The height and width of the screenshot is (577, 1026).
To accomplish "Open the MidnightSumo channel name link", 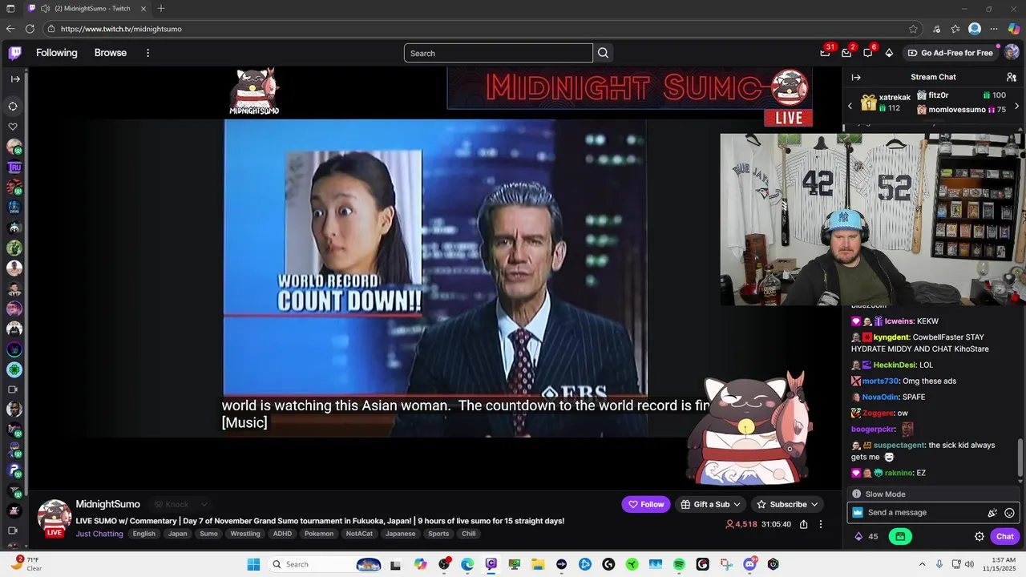I will click(x=107, y=504).
